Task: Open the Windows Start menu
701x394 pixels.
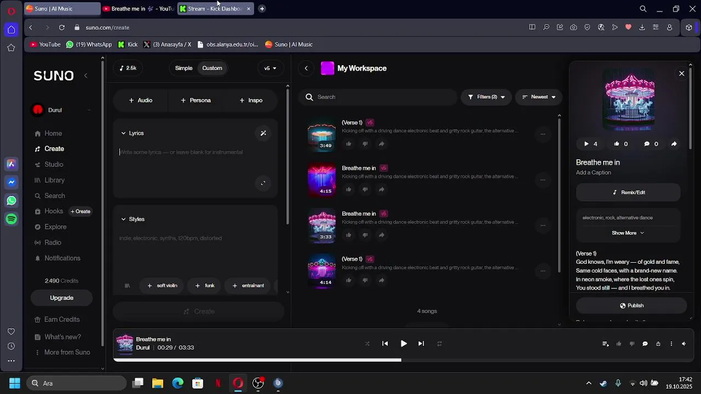Action: (15, 383)
